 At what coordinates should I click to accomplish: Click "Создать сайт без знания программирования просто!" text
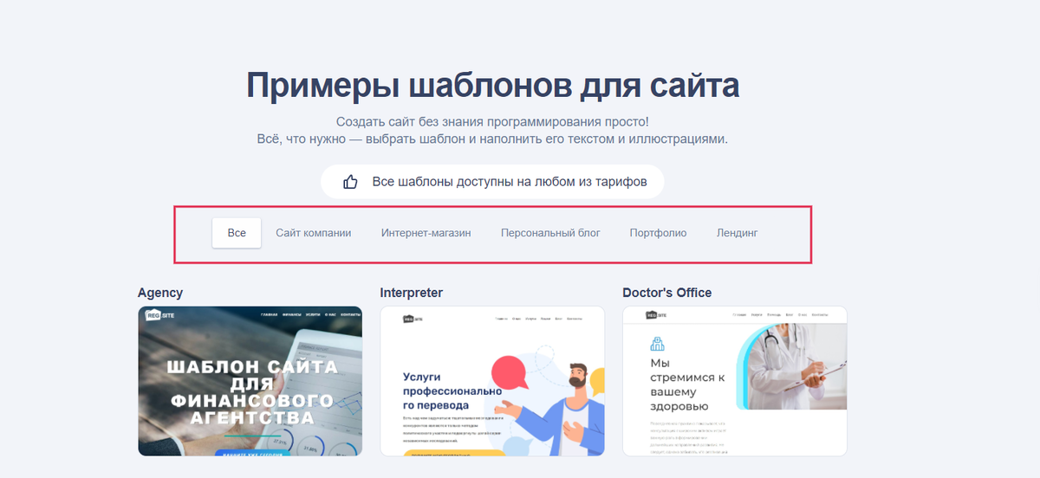[x=492, y=122]
